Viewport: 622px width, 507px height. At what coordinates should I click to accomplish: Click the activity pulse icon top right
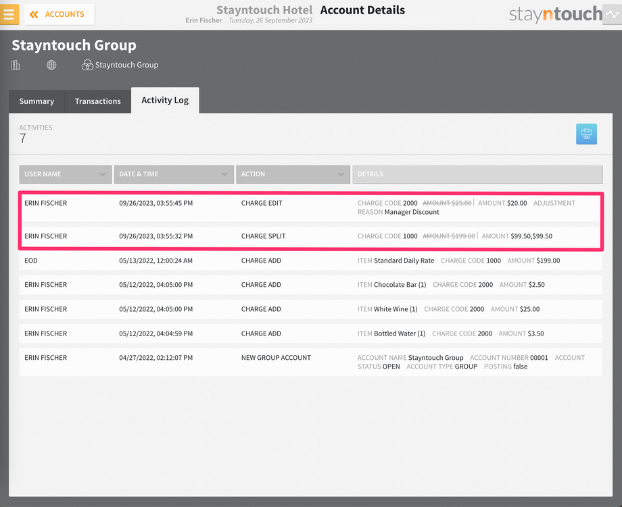coord(612,15)
